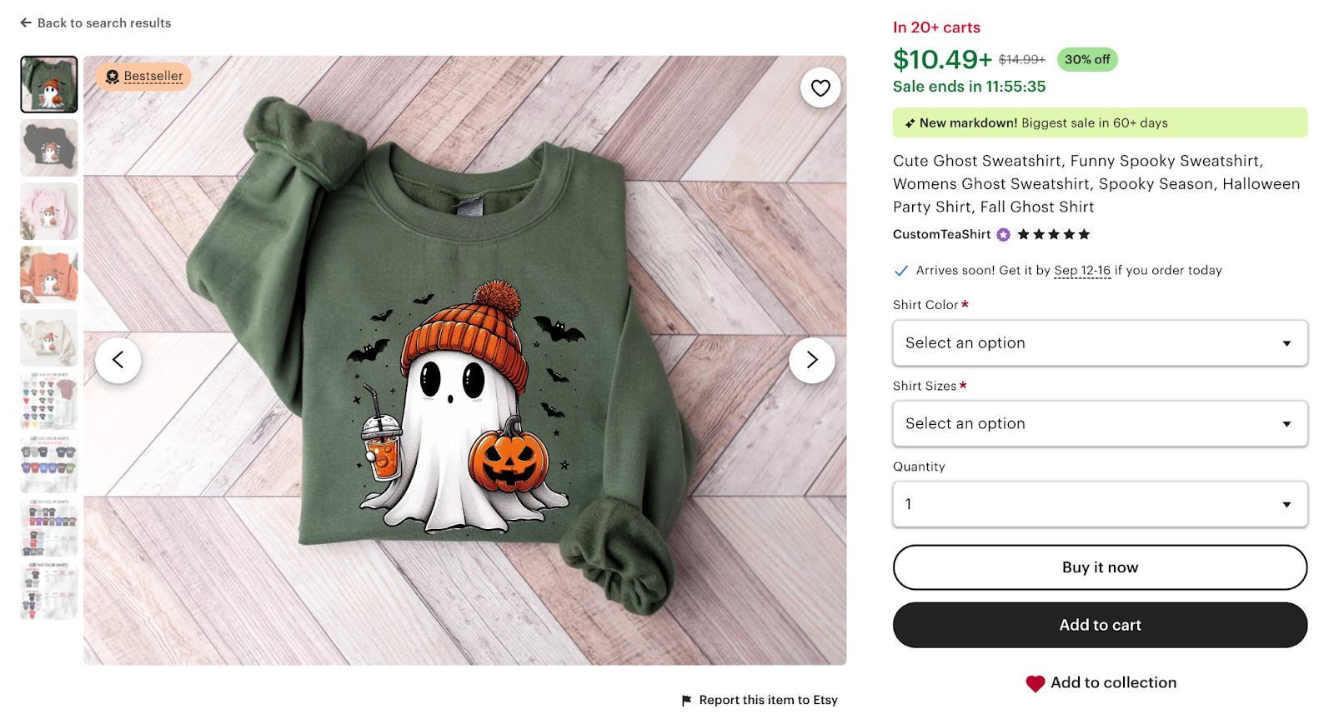Add the ghost sweatshirt to cart
Screen dimensions: 1334x719
[1100, 624]
